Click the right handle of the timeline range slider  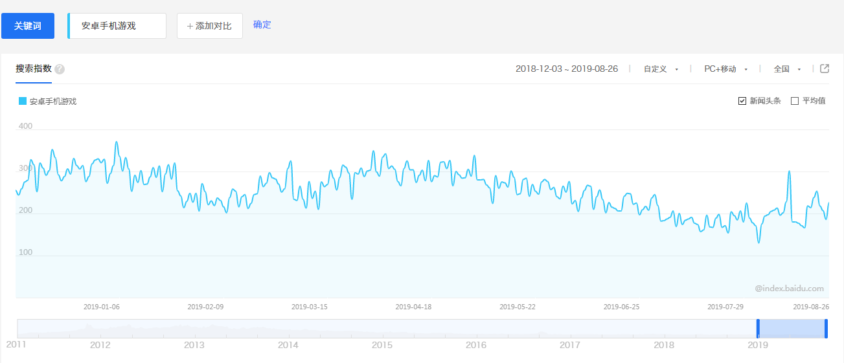826,329
